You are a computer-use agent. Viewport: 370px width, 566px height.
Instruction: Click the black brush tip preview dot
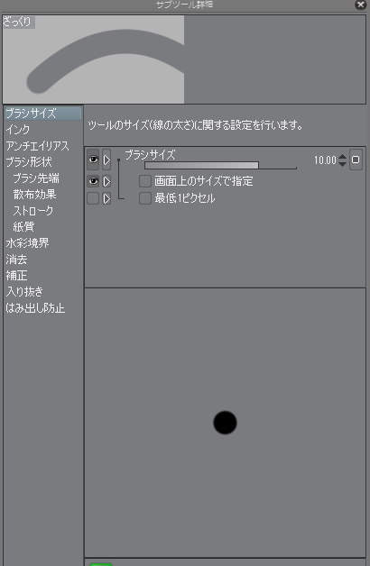[225, 423]
